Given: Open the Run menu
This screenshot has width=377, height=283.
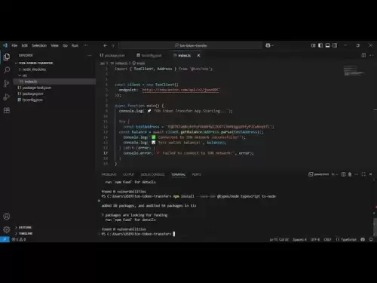Looking at the screenshot, I should (x=75, y=45).
